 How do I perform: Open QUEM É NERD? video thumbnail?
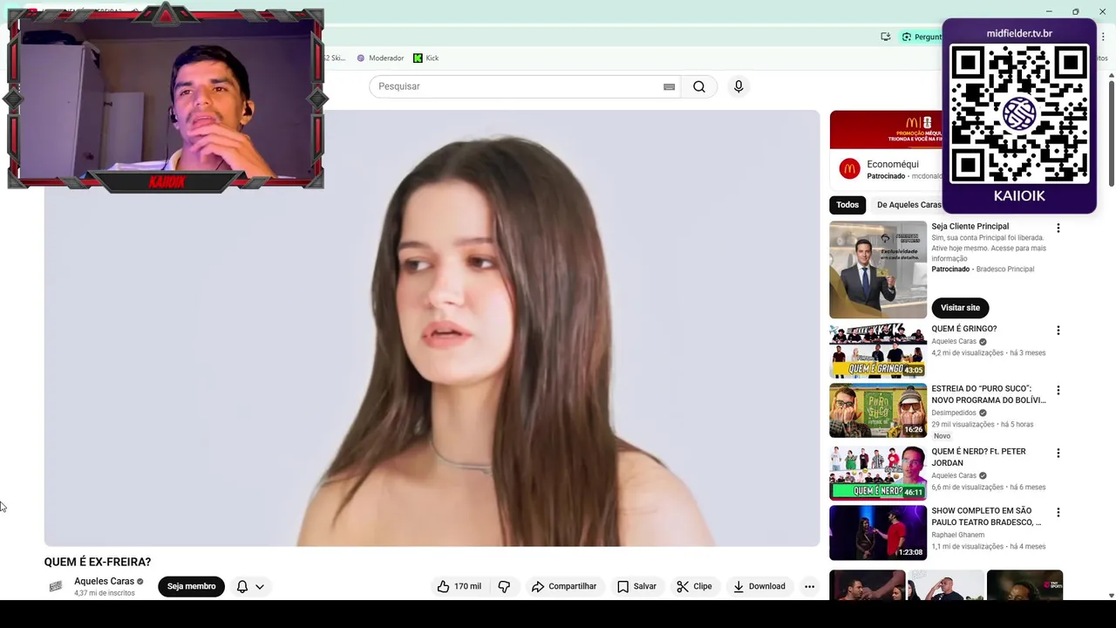click(878, 473)
